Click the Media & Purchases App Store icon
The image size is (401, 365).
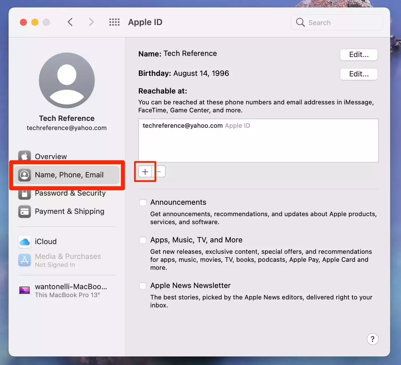click(25, 260)
